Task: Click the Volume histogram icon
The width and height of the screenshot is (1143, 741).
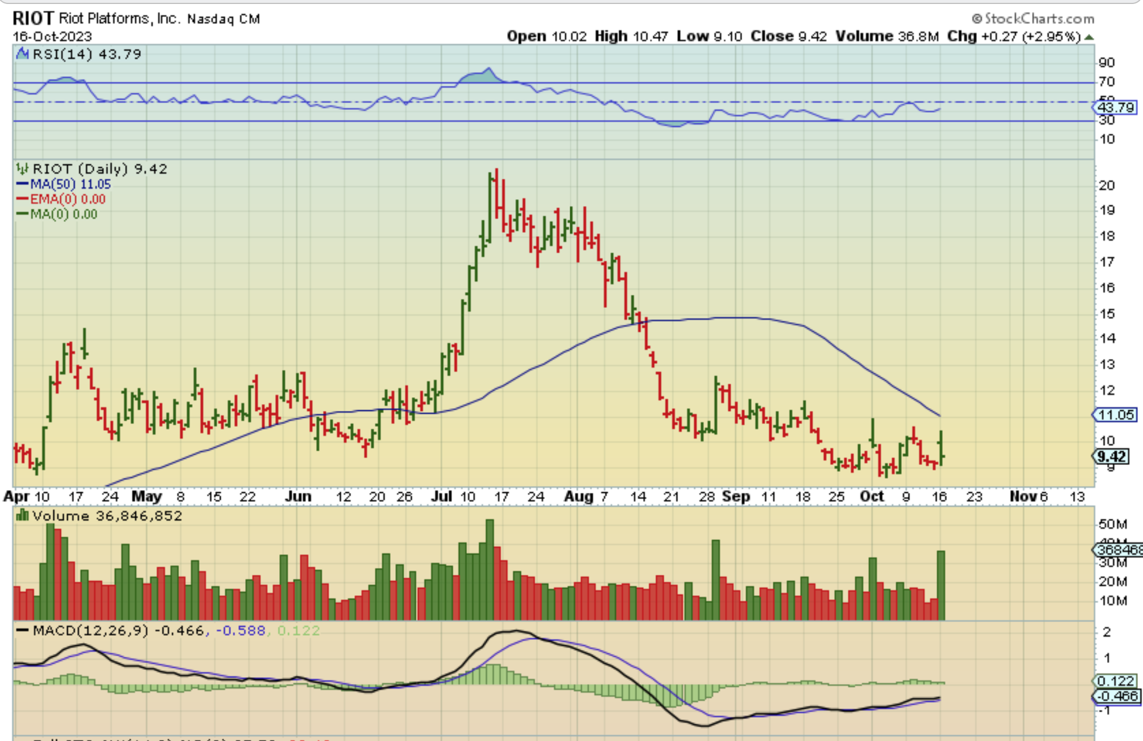Action: [22, 516]
